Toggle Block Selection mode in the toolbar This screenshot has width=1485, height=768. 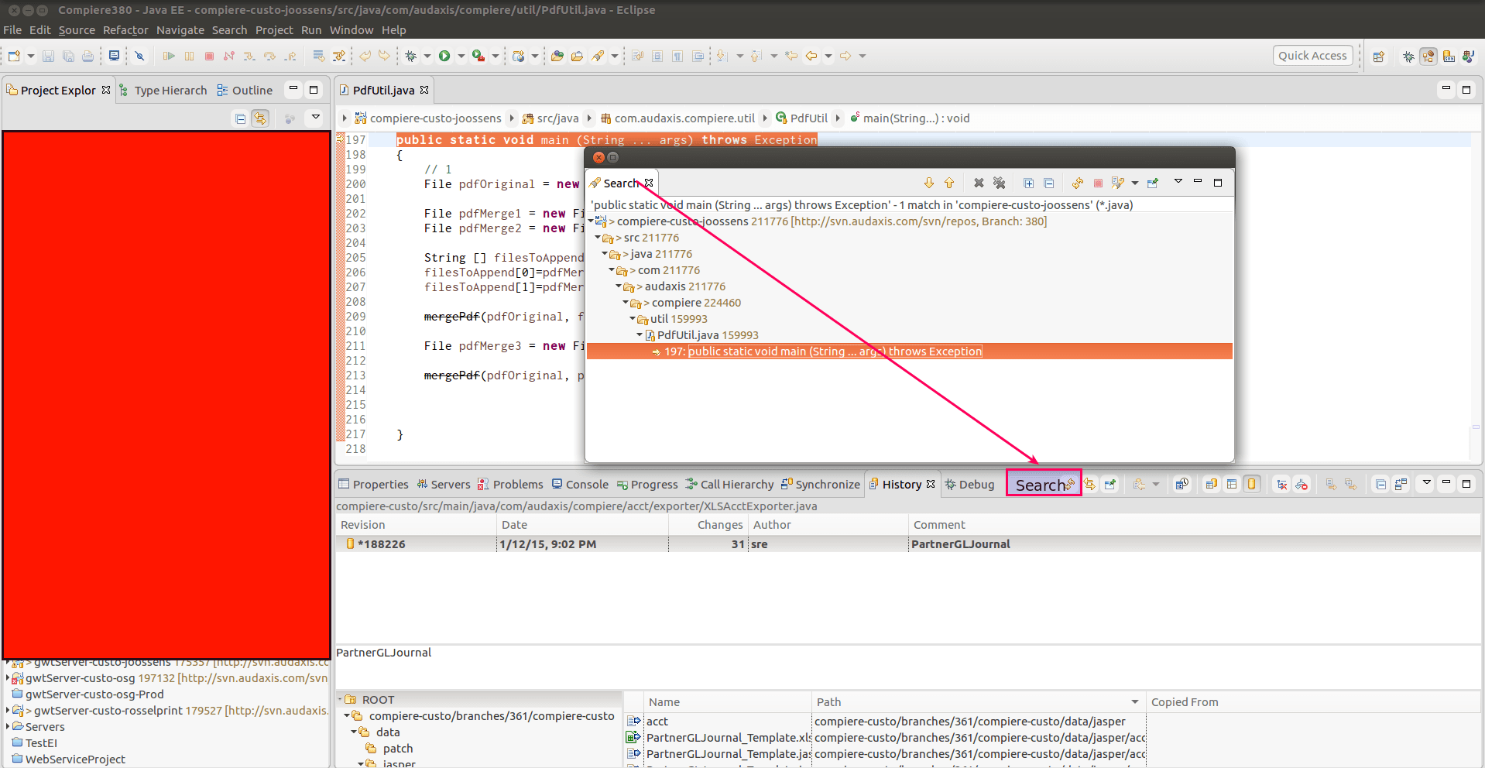tap(657, 56)
